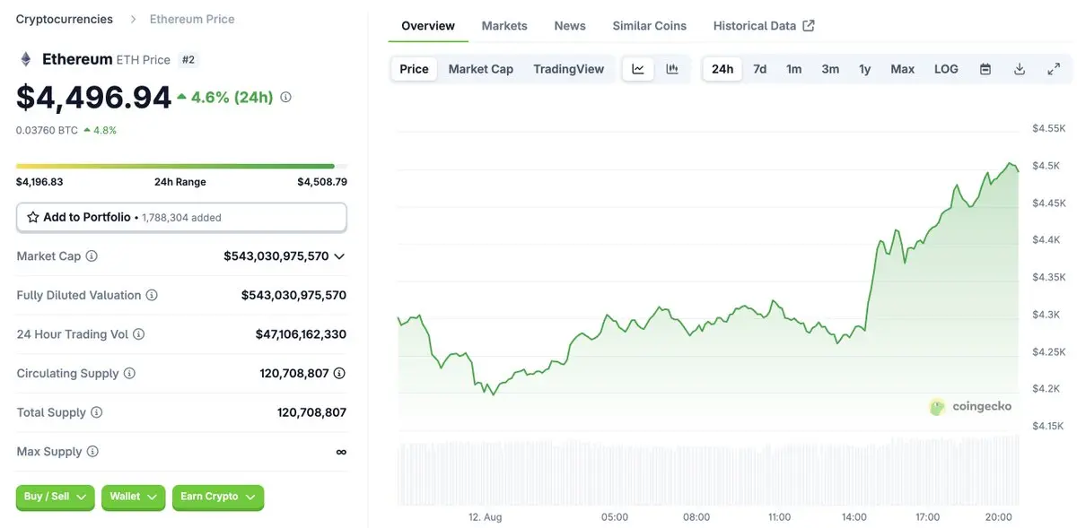Click external link icon on Historical Data
This screenshot has width=1077, height=528.
coord(809,25)
